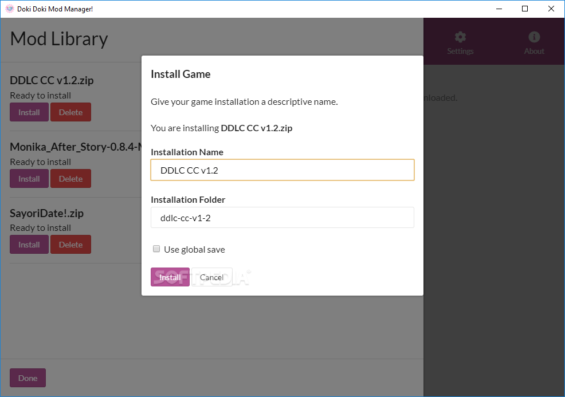
Task: Install the Monika_After_Story mod
Action: pos(29,179)
